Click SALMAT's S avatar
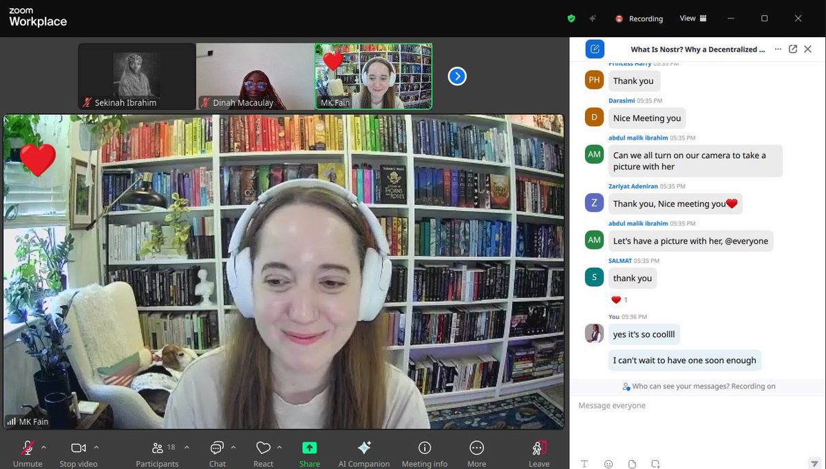The height and width of the screenshot is (469, 826). click(594, 277)
